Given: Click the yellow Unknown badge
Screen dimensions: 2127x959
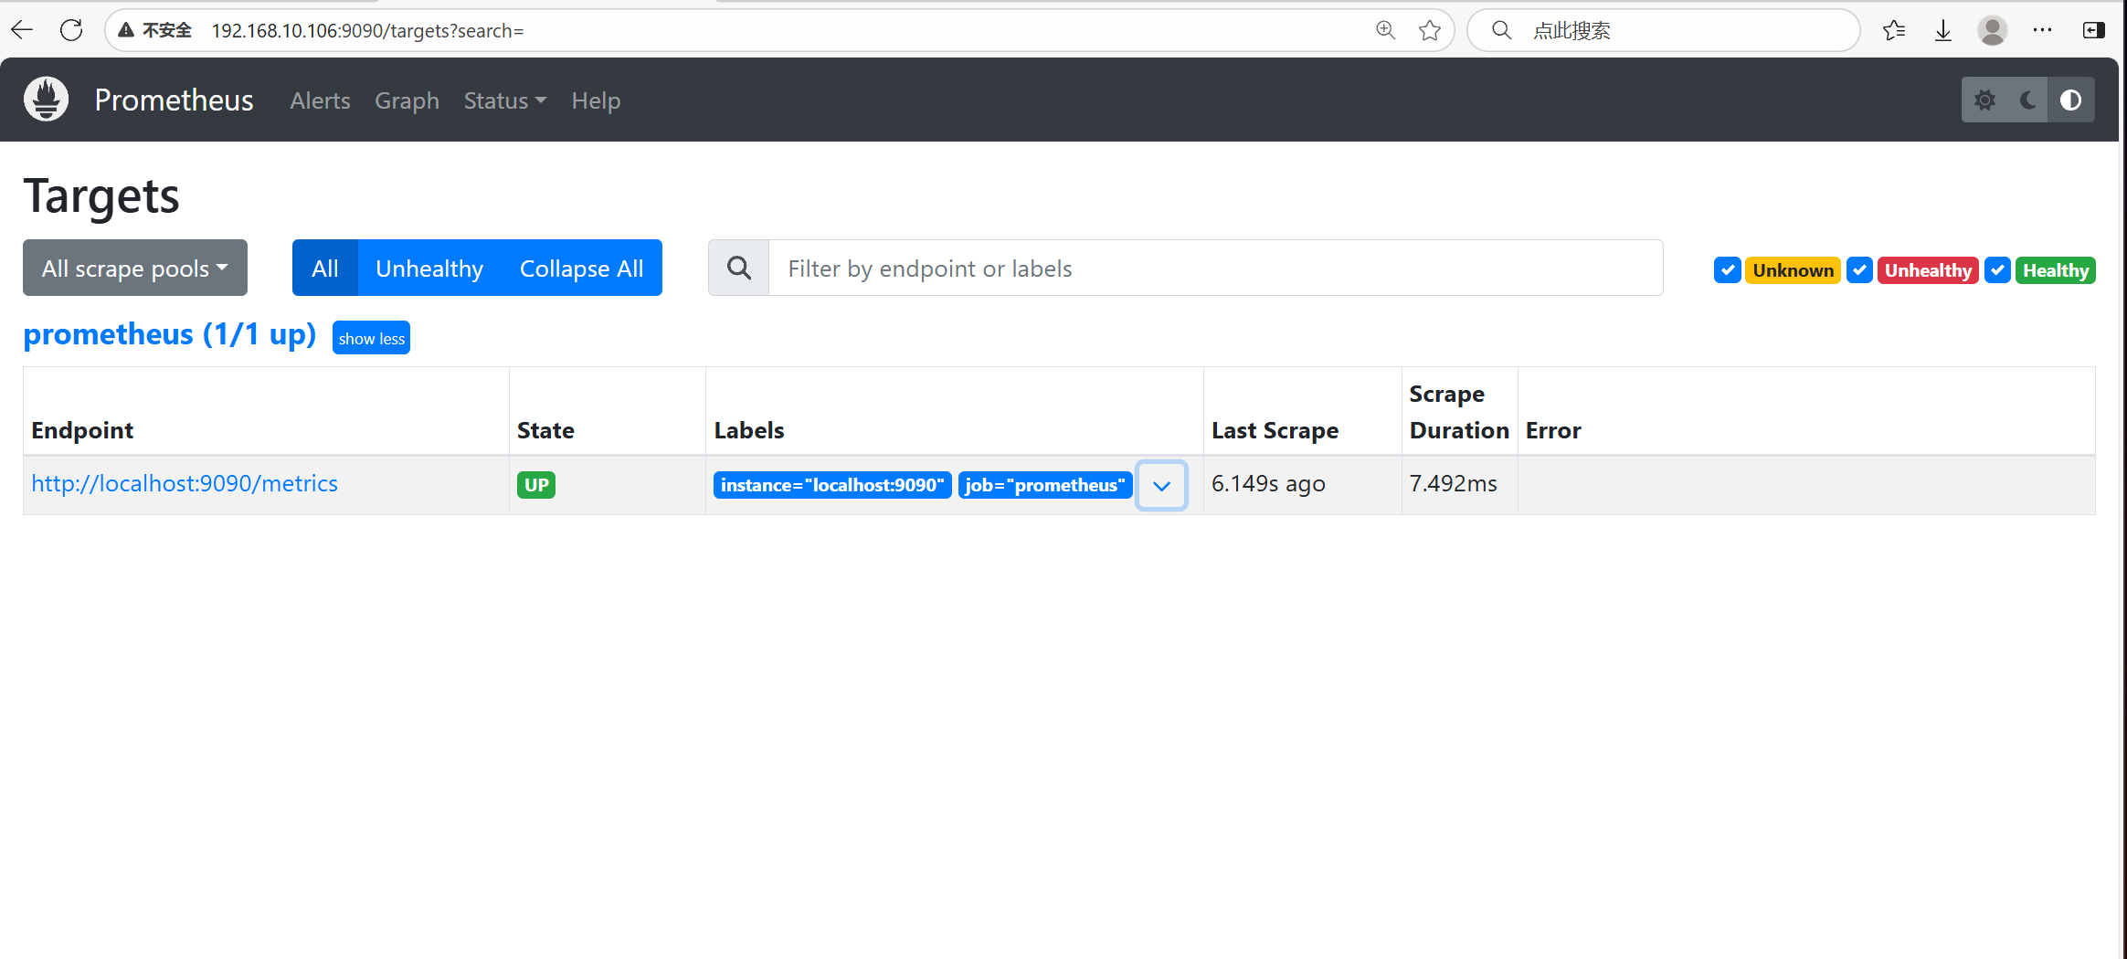Looking at the screenshot, I should [1793, 270].
